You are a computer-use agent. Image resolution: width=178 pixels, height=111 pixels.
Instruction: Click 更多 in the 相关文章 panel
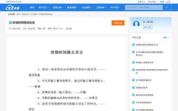(x=166, y=37)
